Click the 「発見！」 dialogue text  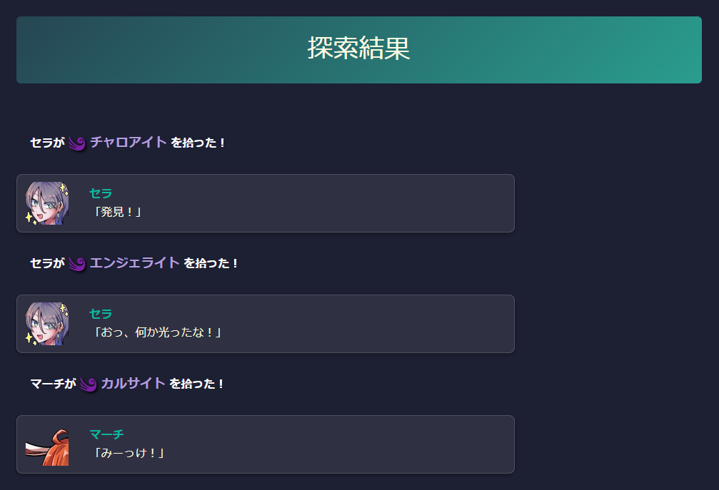118,212
